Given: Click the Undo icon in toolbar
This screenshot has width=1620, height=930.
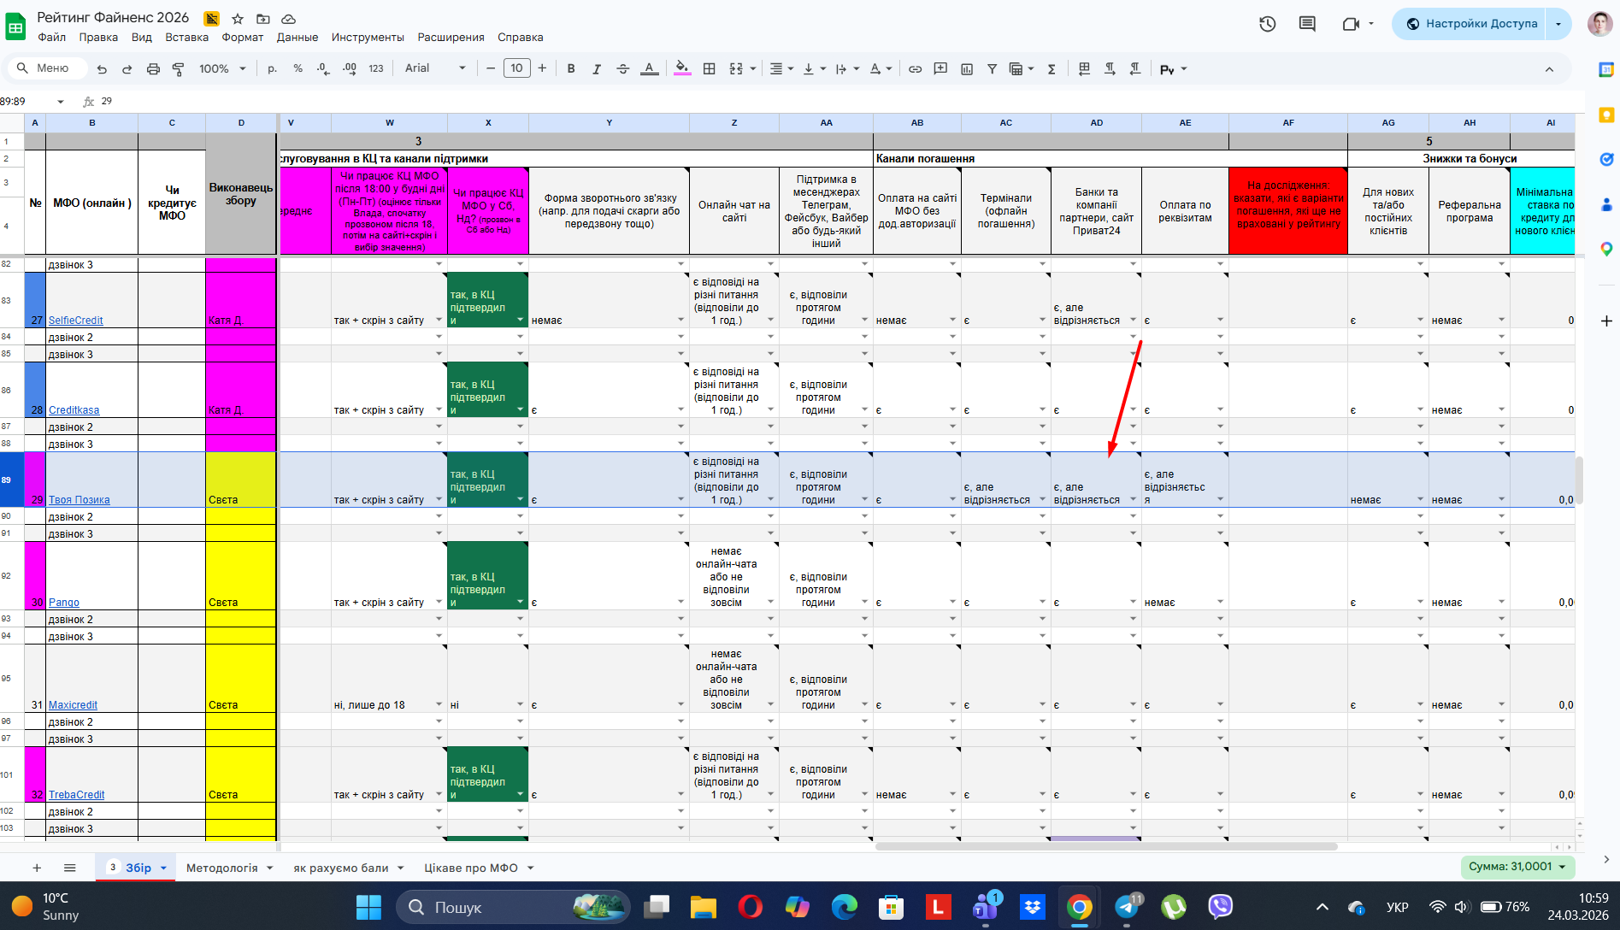Looking at the screenshot, I should pyautogui.click(x=103, y=69).
